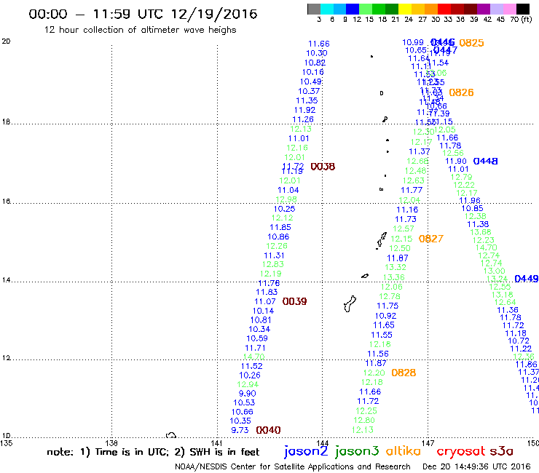Click the wave height value '10.30'
The height and width of the screenshot is (473, 539).
pyautogui.click(x=317, y=53)
